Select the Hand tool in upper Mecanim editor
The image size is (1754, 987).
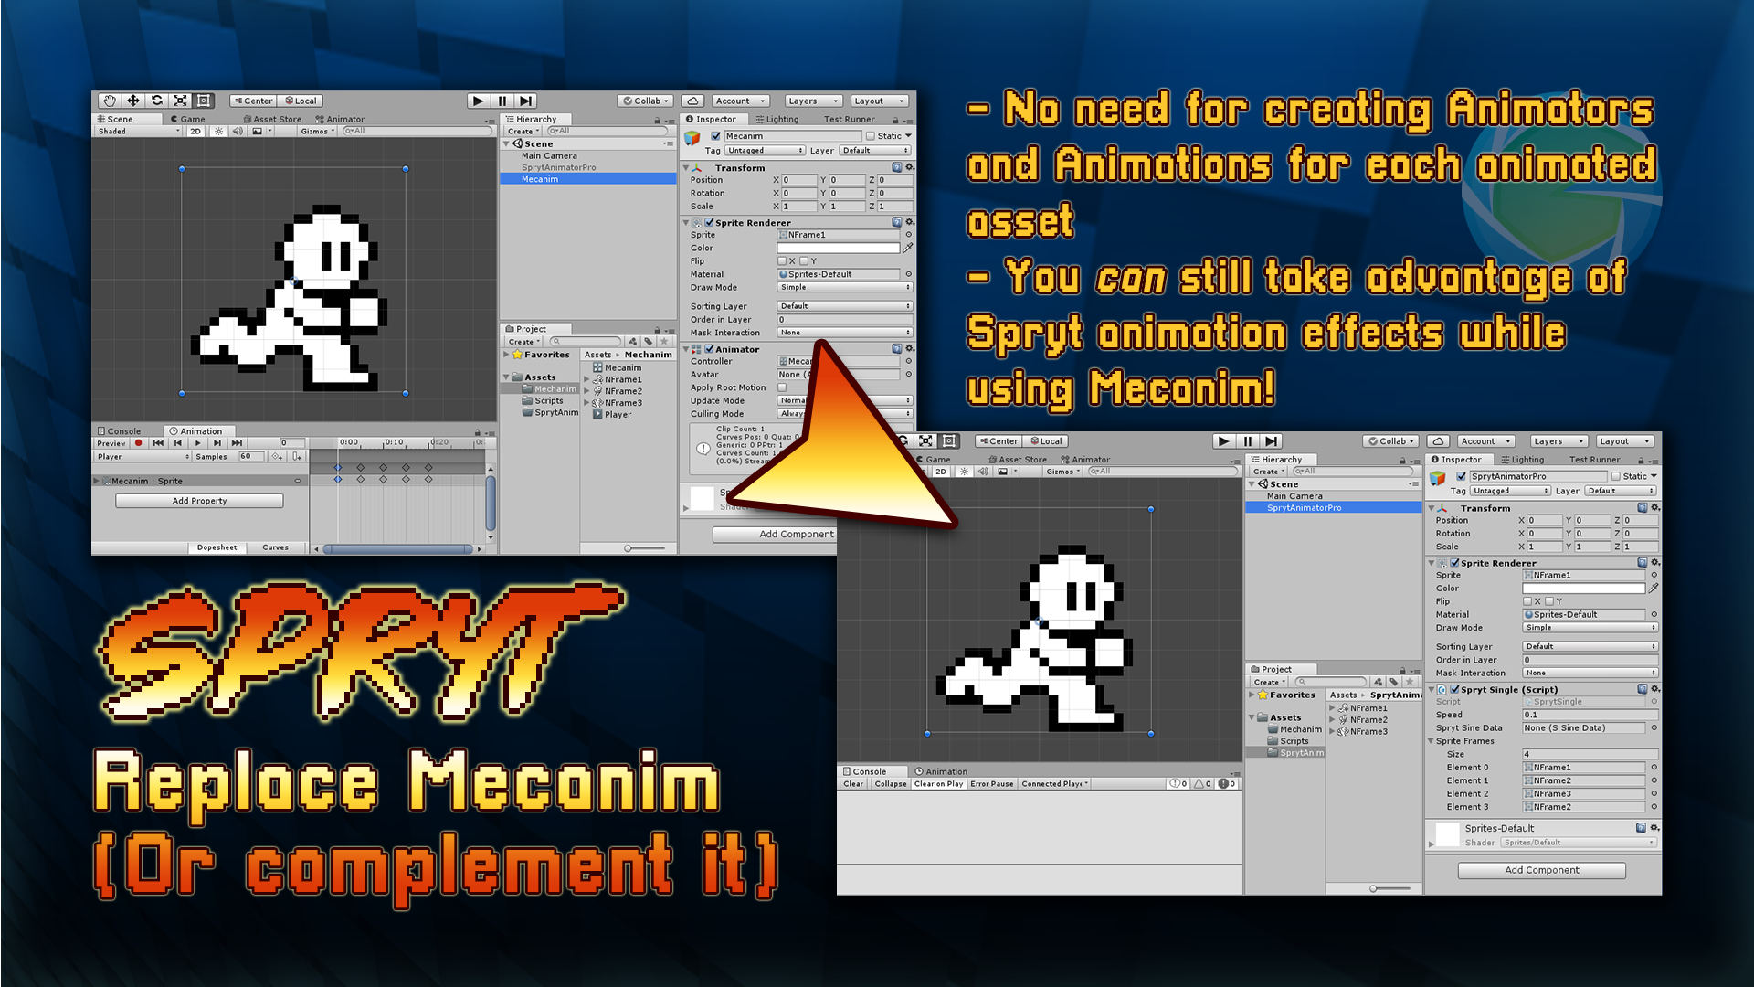pos(110,101)
